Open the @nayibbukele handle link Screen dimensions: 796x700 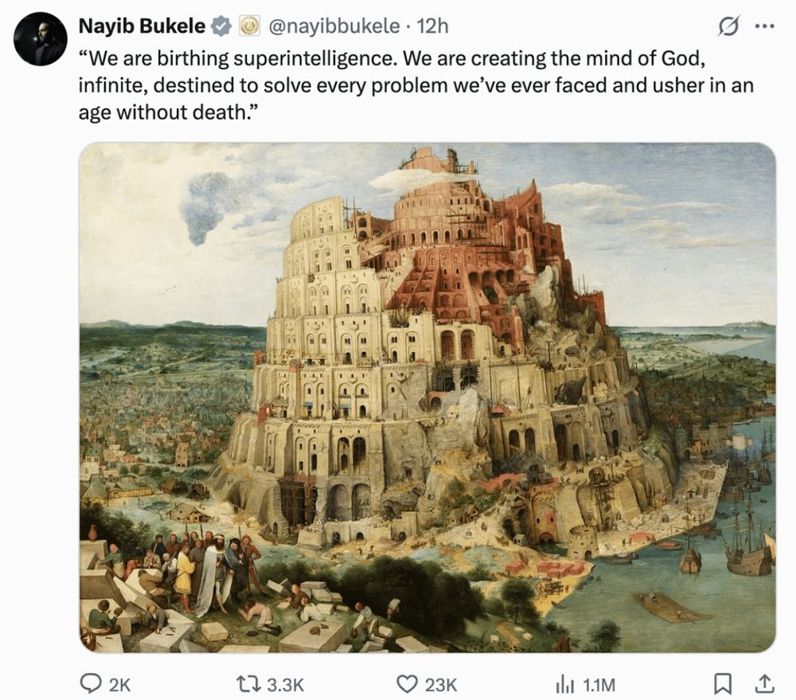click(334, 26)
